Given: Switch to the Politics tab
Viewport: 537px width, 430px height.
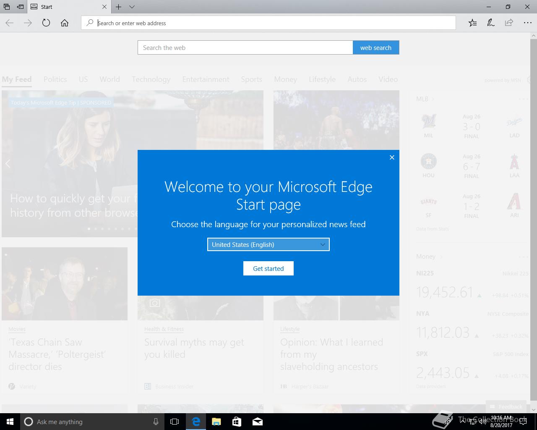Looking at the screenshot, I should click(55, 79).
